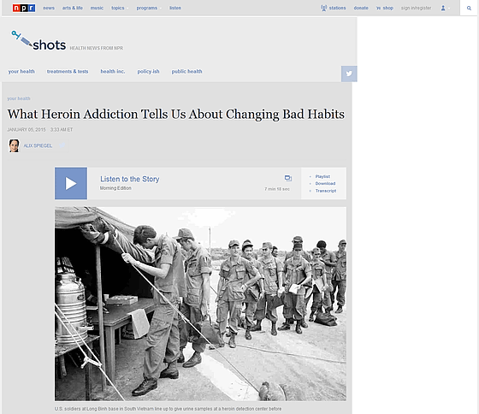
Task: Click the ALIX SPIEGEL author name
Action: pyautogui.click(x=38, y=145)
